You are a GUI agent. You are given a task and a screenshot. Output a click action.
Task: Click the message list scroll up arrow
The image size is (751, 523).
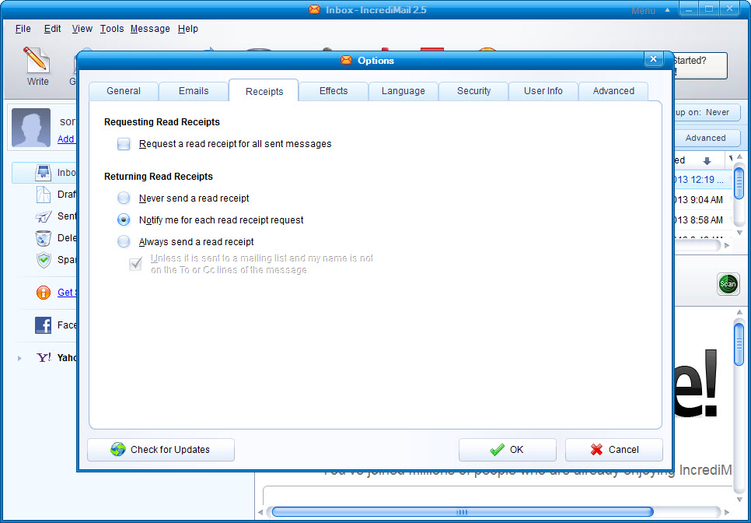[x=739, y=157]
